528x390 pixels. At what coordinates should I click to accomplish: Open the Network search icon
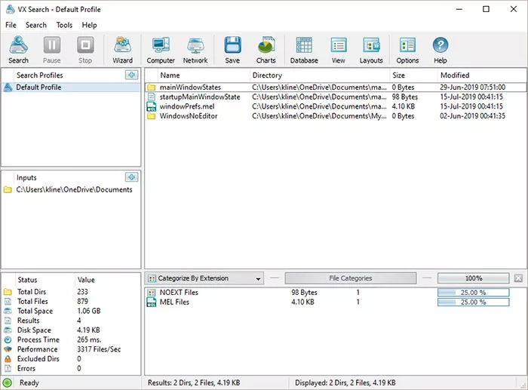coord(195,50)
